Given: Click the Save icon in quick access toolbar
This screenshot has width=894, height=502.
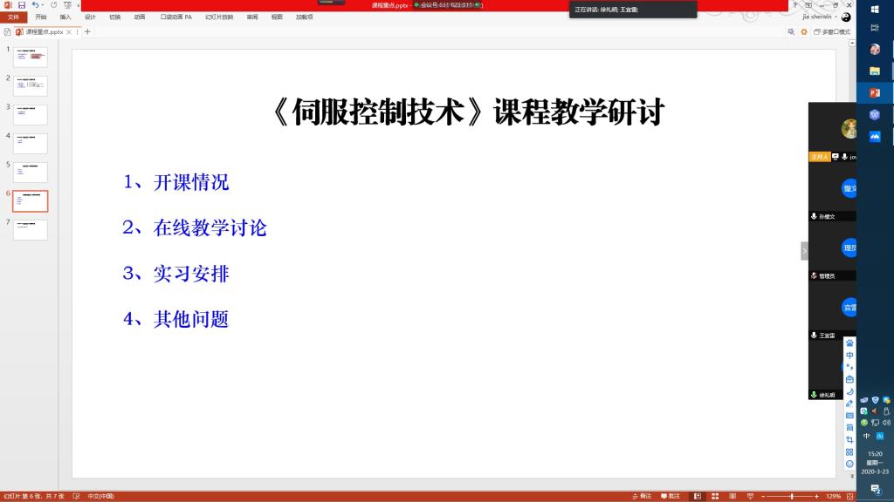Looking at the screenshot, I should [22, 5].
